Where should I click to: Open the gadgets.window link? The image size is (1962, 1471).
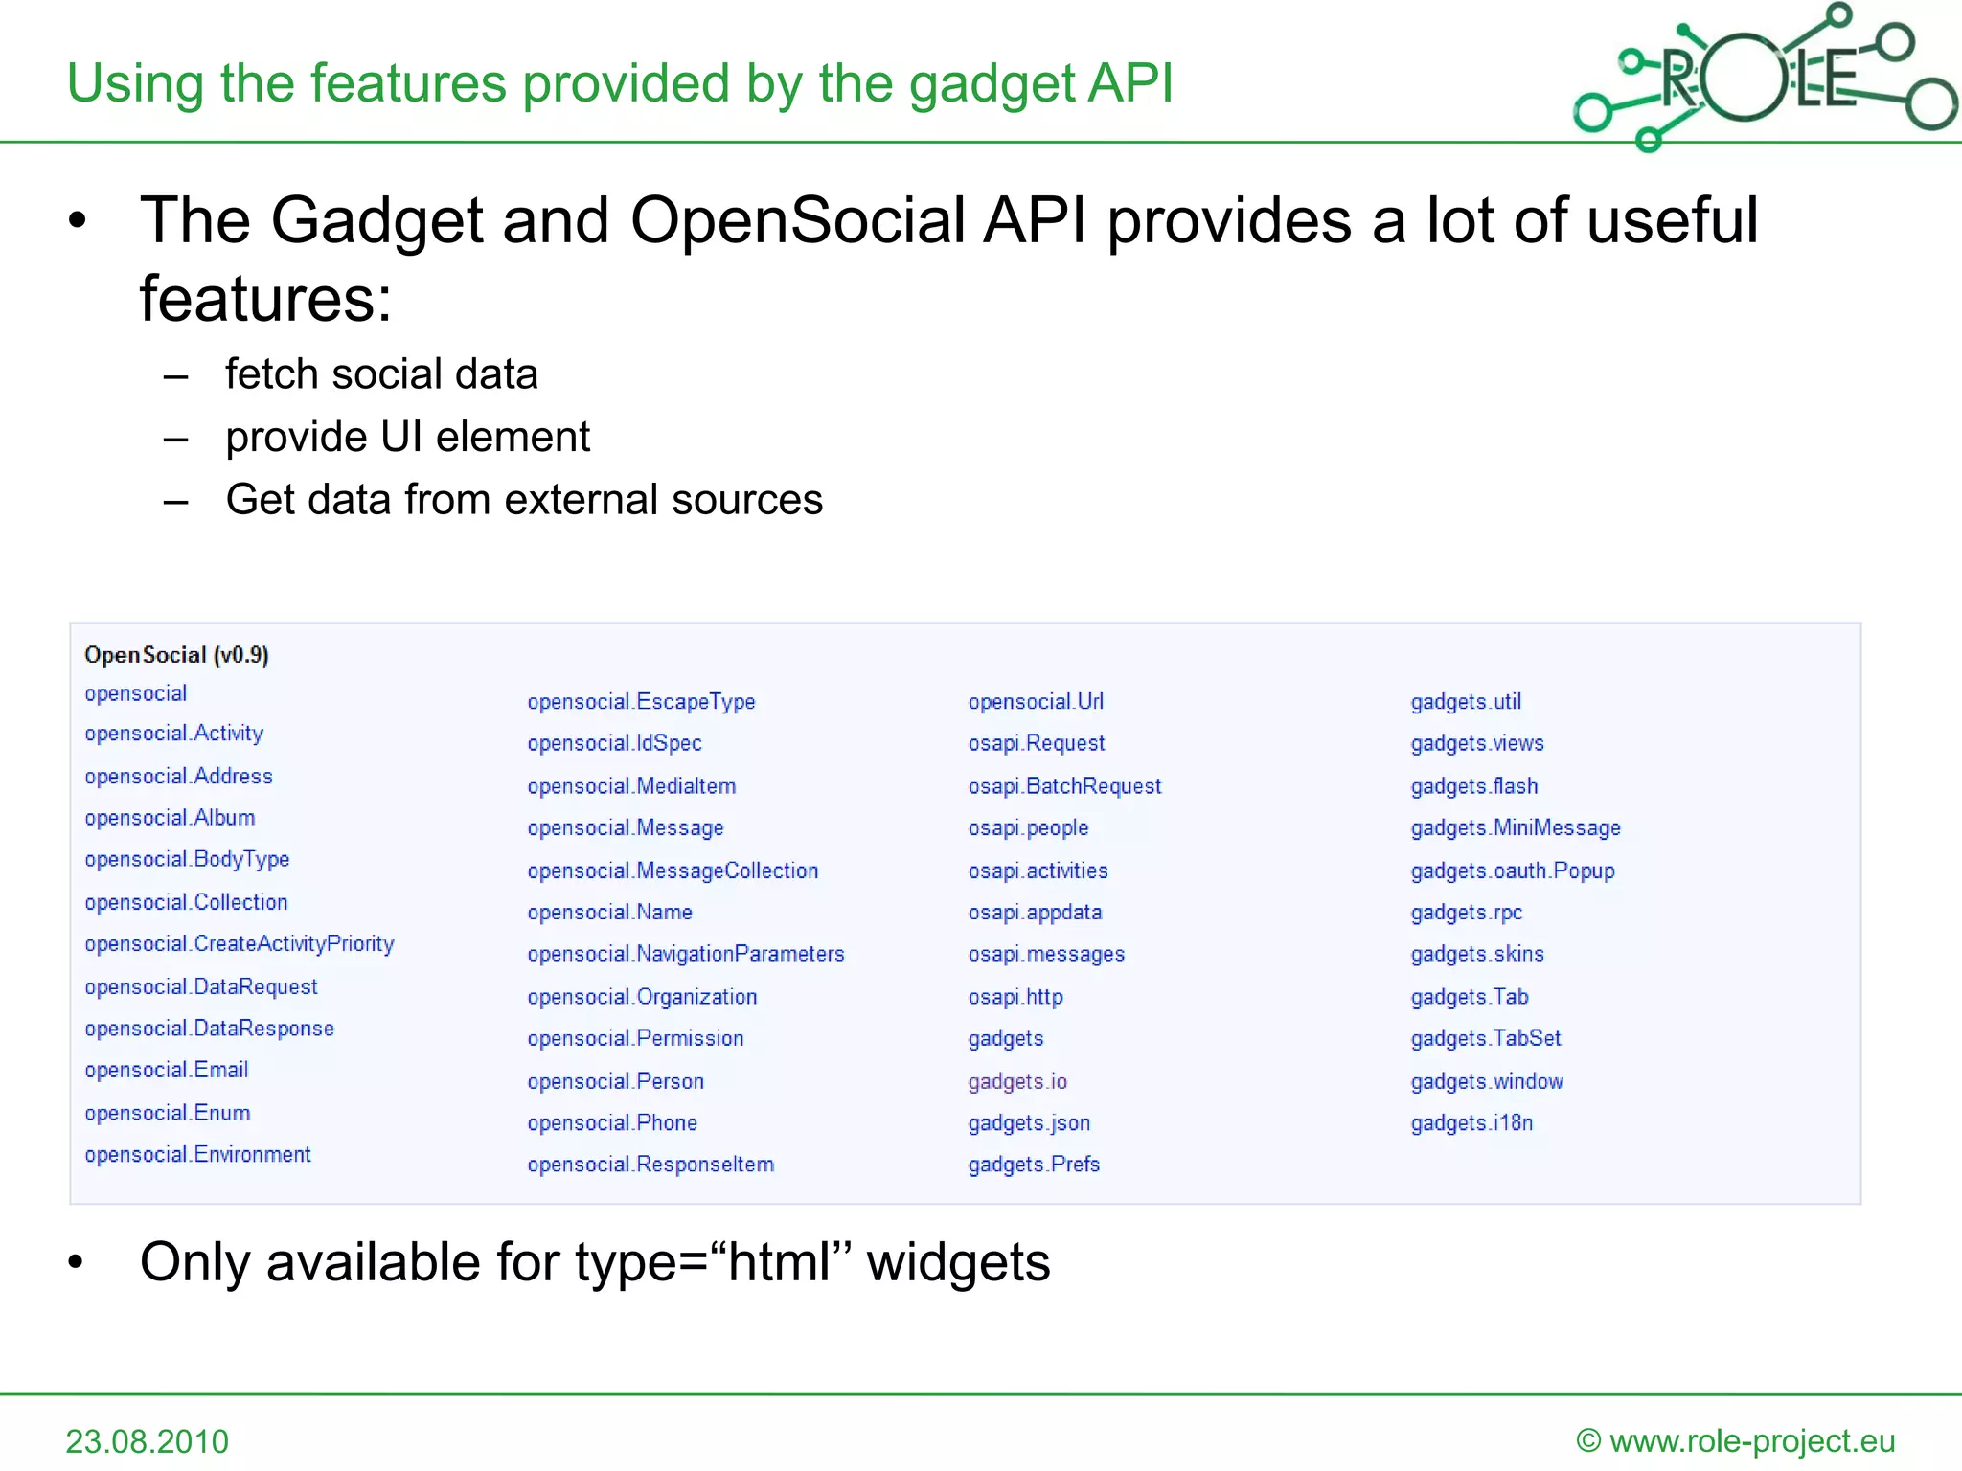pyautogui.click(x=1487, y=1081)
